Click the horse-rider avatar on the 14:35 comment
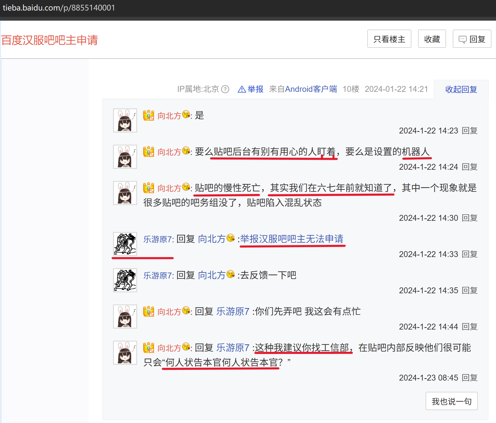 125,280
